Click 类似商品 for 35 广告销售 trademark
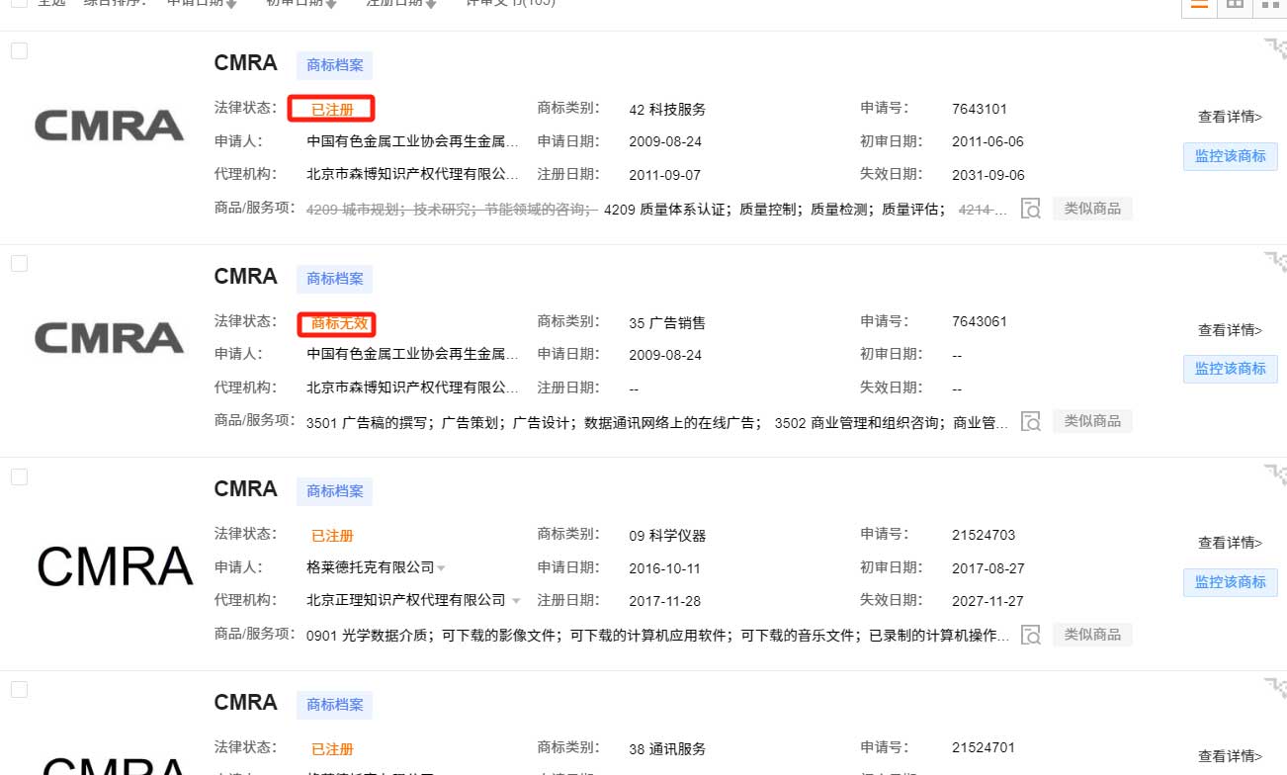The image size is (1287, 775). (x=1092, y=421)
